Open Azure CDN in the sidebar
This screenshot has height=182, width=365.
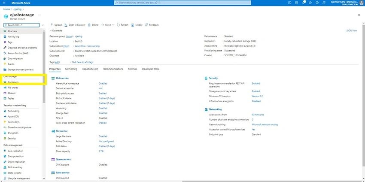point(13,117)
